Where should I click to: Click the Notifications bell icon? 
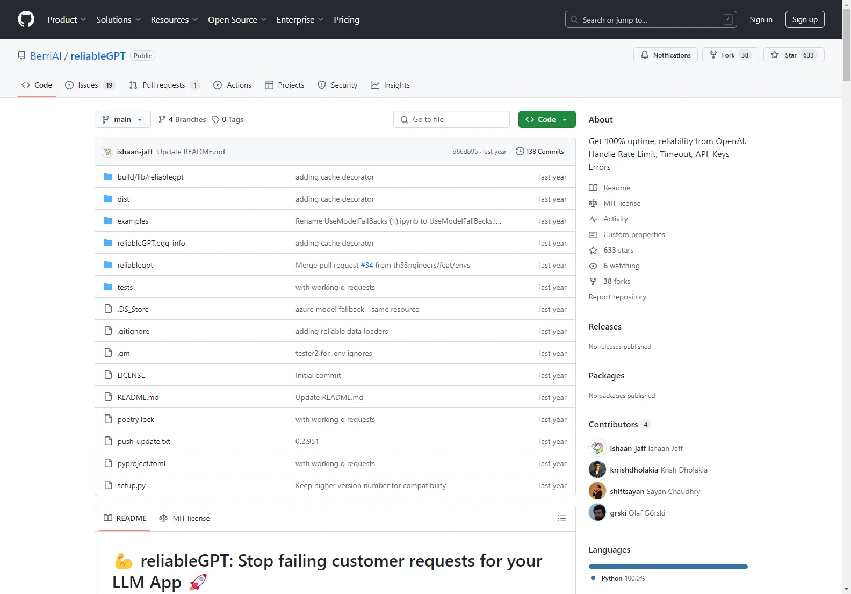644,55
